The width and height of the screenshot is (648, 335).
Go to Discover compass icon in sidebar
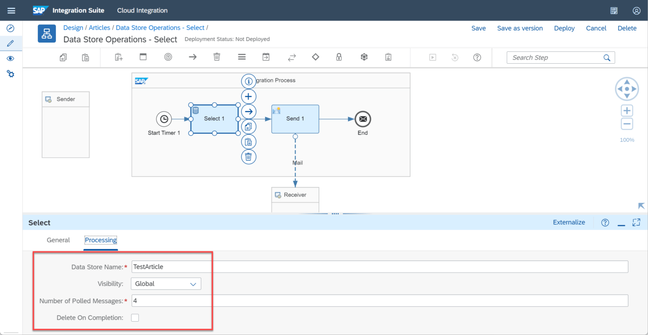point(10,28)
